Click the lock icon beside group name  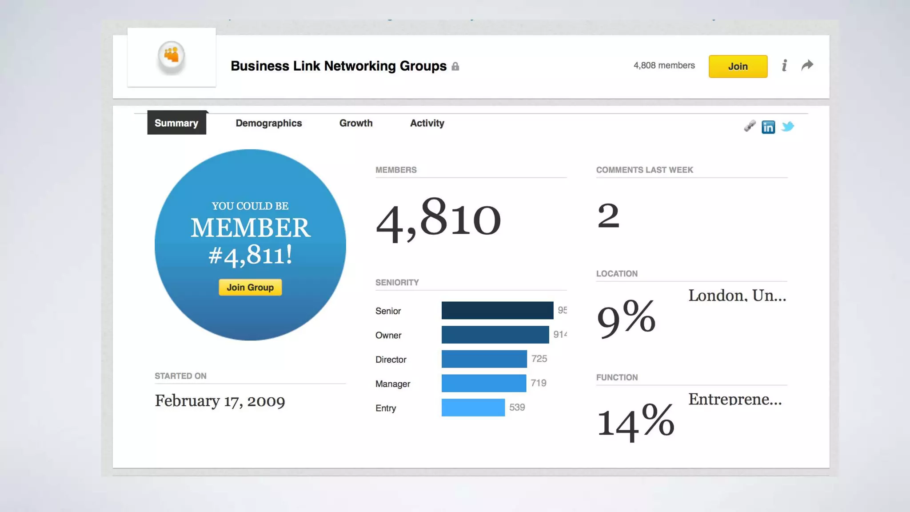[455, 67]
